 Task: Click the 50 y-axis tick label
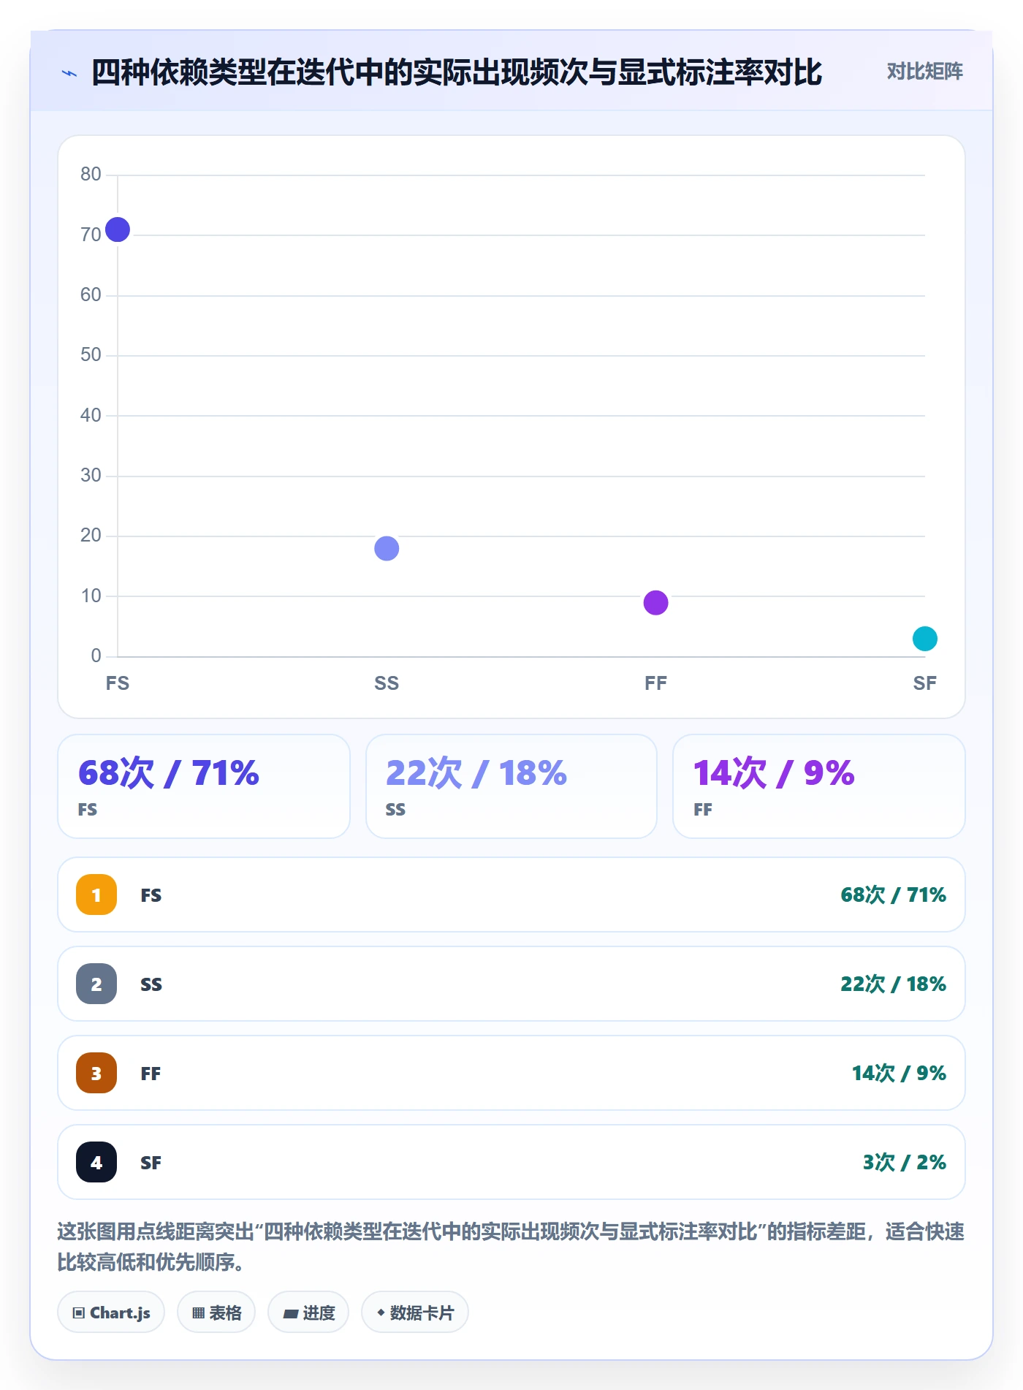click(x=91, y=354)
